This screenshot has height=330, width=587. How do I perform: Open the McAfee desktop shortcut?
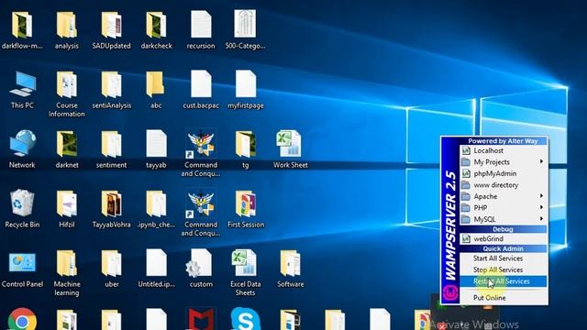click(201, 319)
